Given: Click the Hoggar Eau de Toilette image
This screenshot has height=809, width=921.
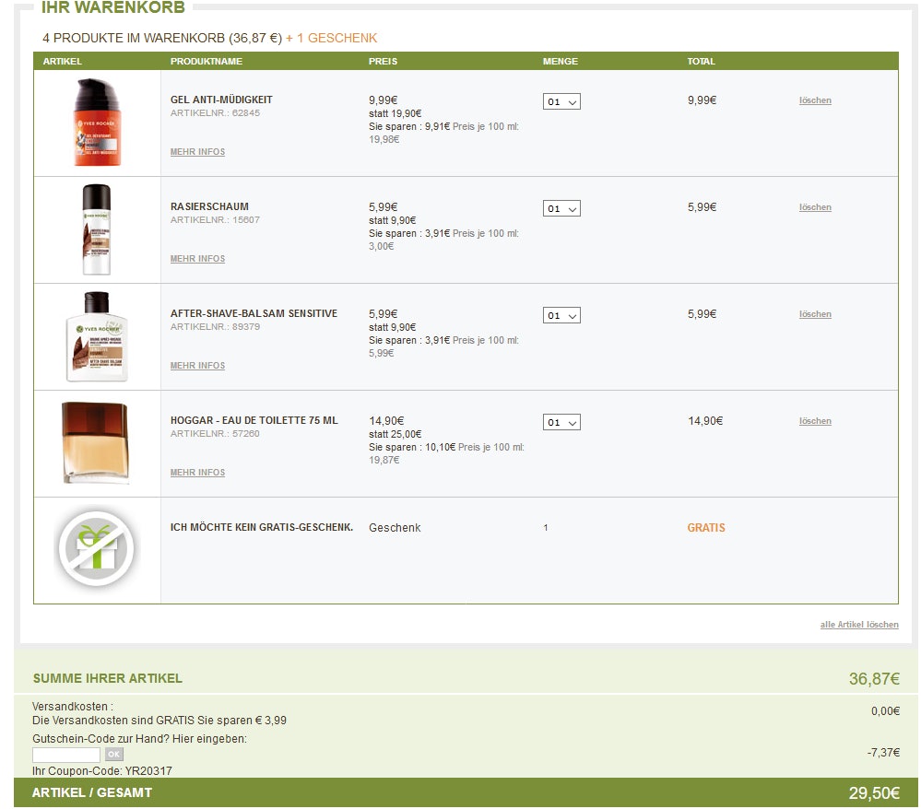Looking at the screenshot, I should 95,442.
